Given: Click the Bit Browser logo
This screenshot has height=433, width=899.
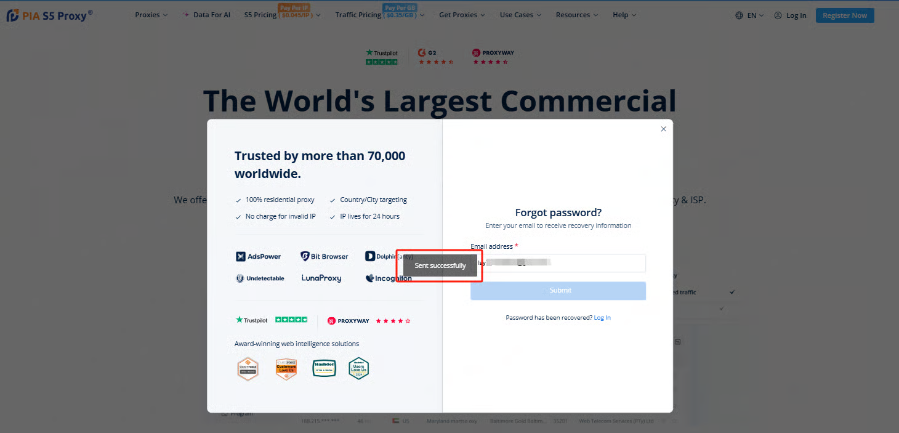Looking at the screenshot, I should tap(324, 256).
